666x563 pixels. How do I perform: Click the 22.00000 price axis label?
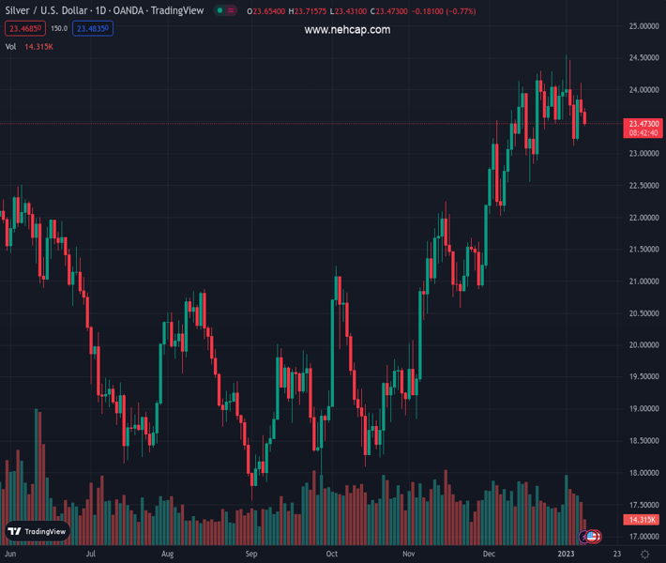pos(643,218)
